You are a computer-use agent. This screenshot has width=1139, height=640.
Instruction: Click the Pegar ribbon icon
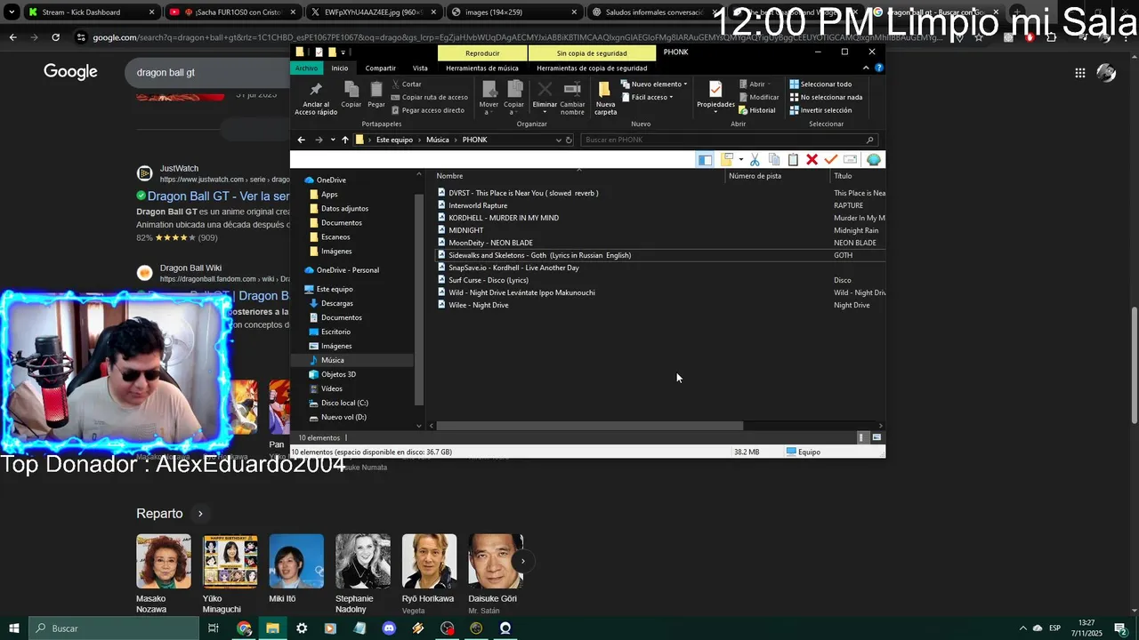point(376,90)
